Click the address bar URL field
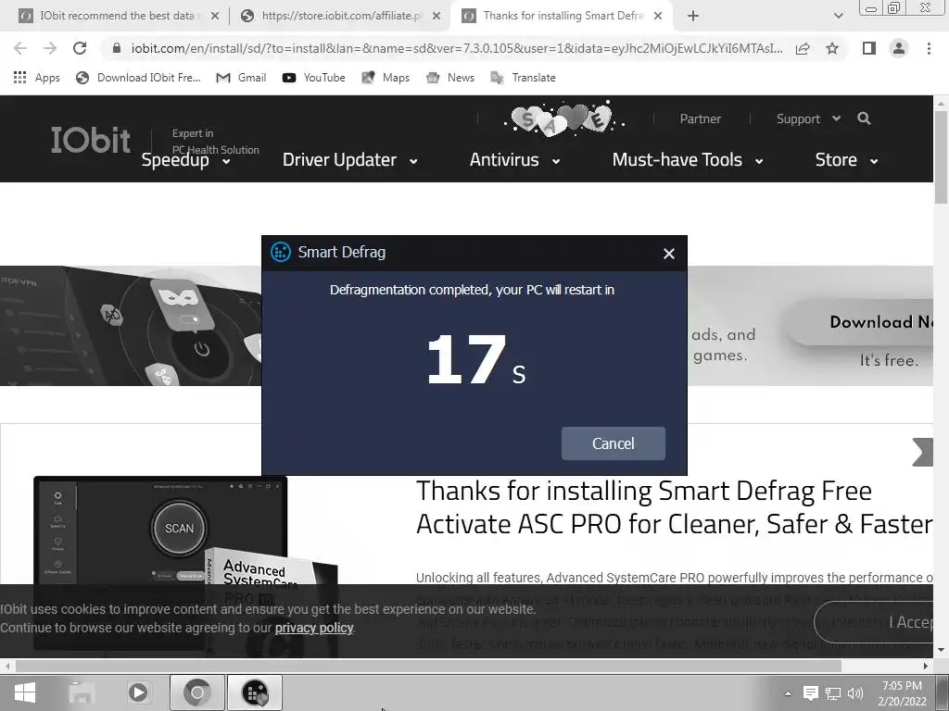Image resolution: width=949 pixels, height=711 pixels. pyautogui.click(x=456, y=48)
